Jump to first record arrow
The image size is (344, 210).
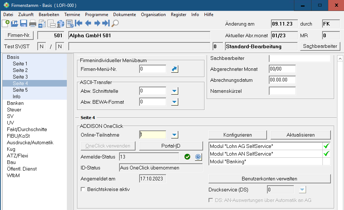pos(79,23)
